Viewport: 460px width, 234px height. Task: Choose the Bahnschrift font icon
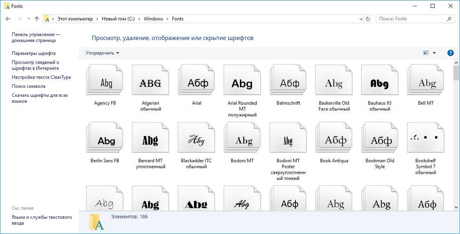point(288,80)
